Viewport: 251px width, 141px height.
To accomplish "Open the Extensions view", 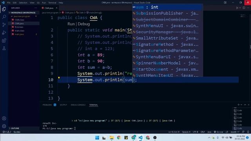I will click(4, 40).
